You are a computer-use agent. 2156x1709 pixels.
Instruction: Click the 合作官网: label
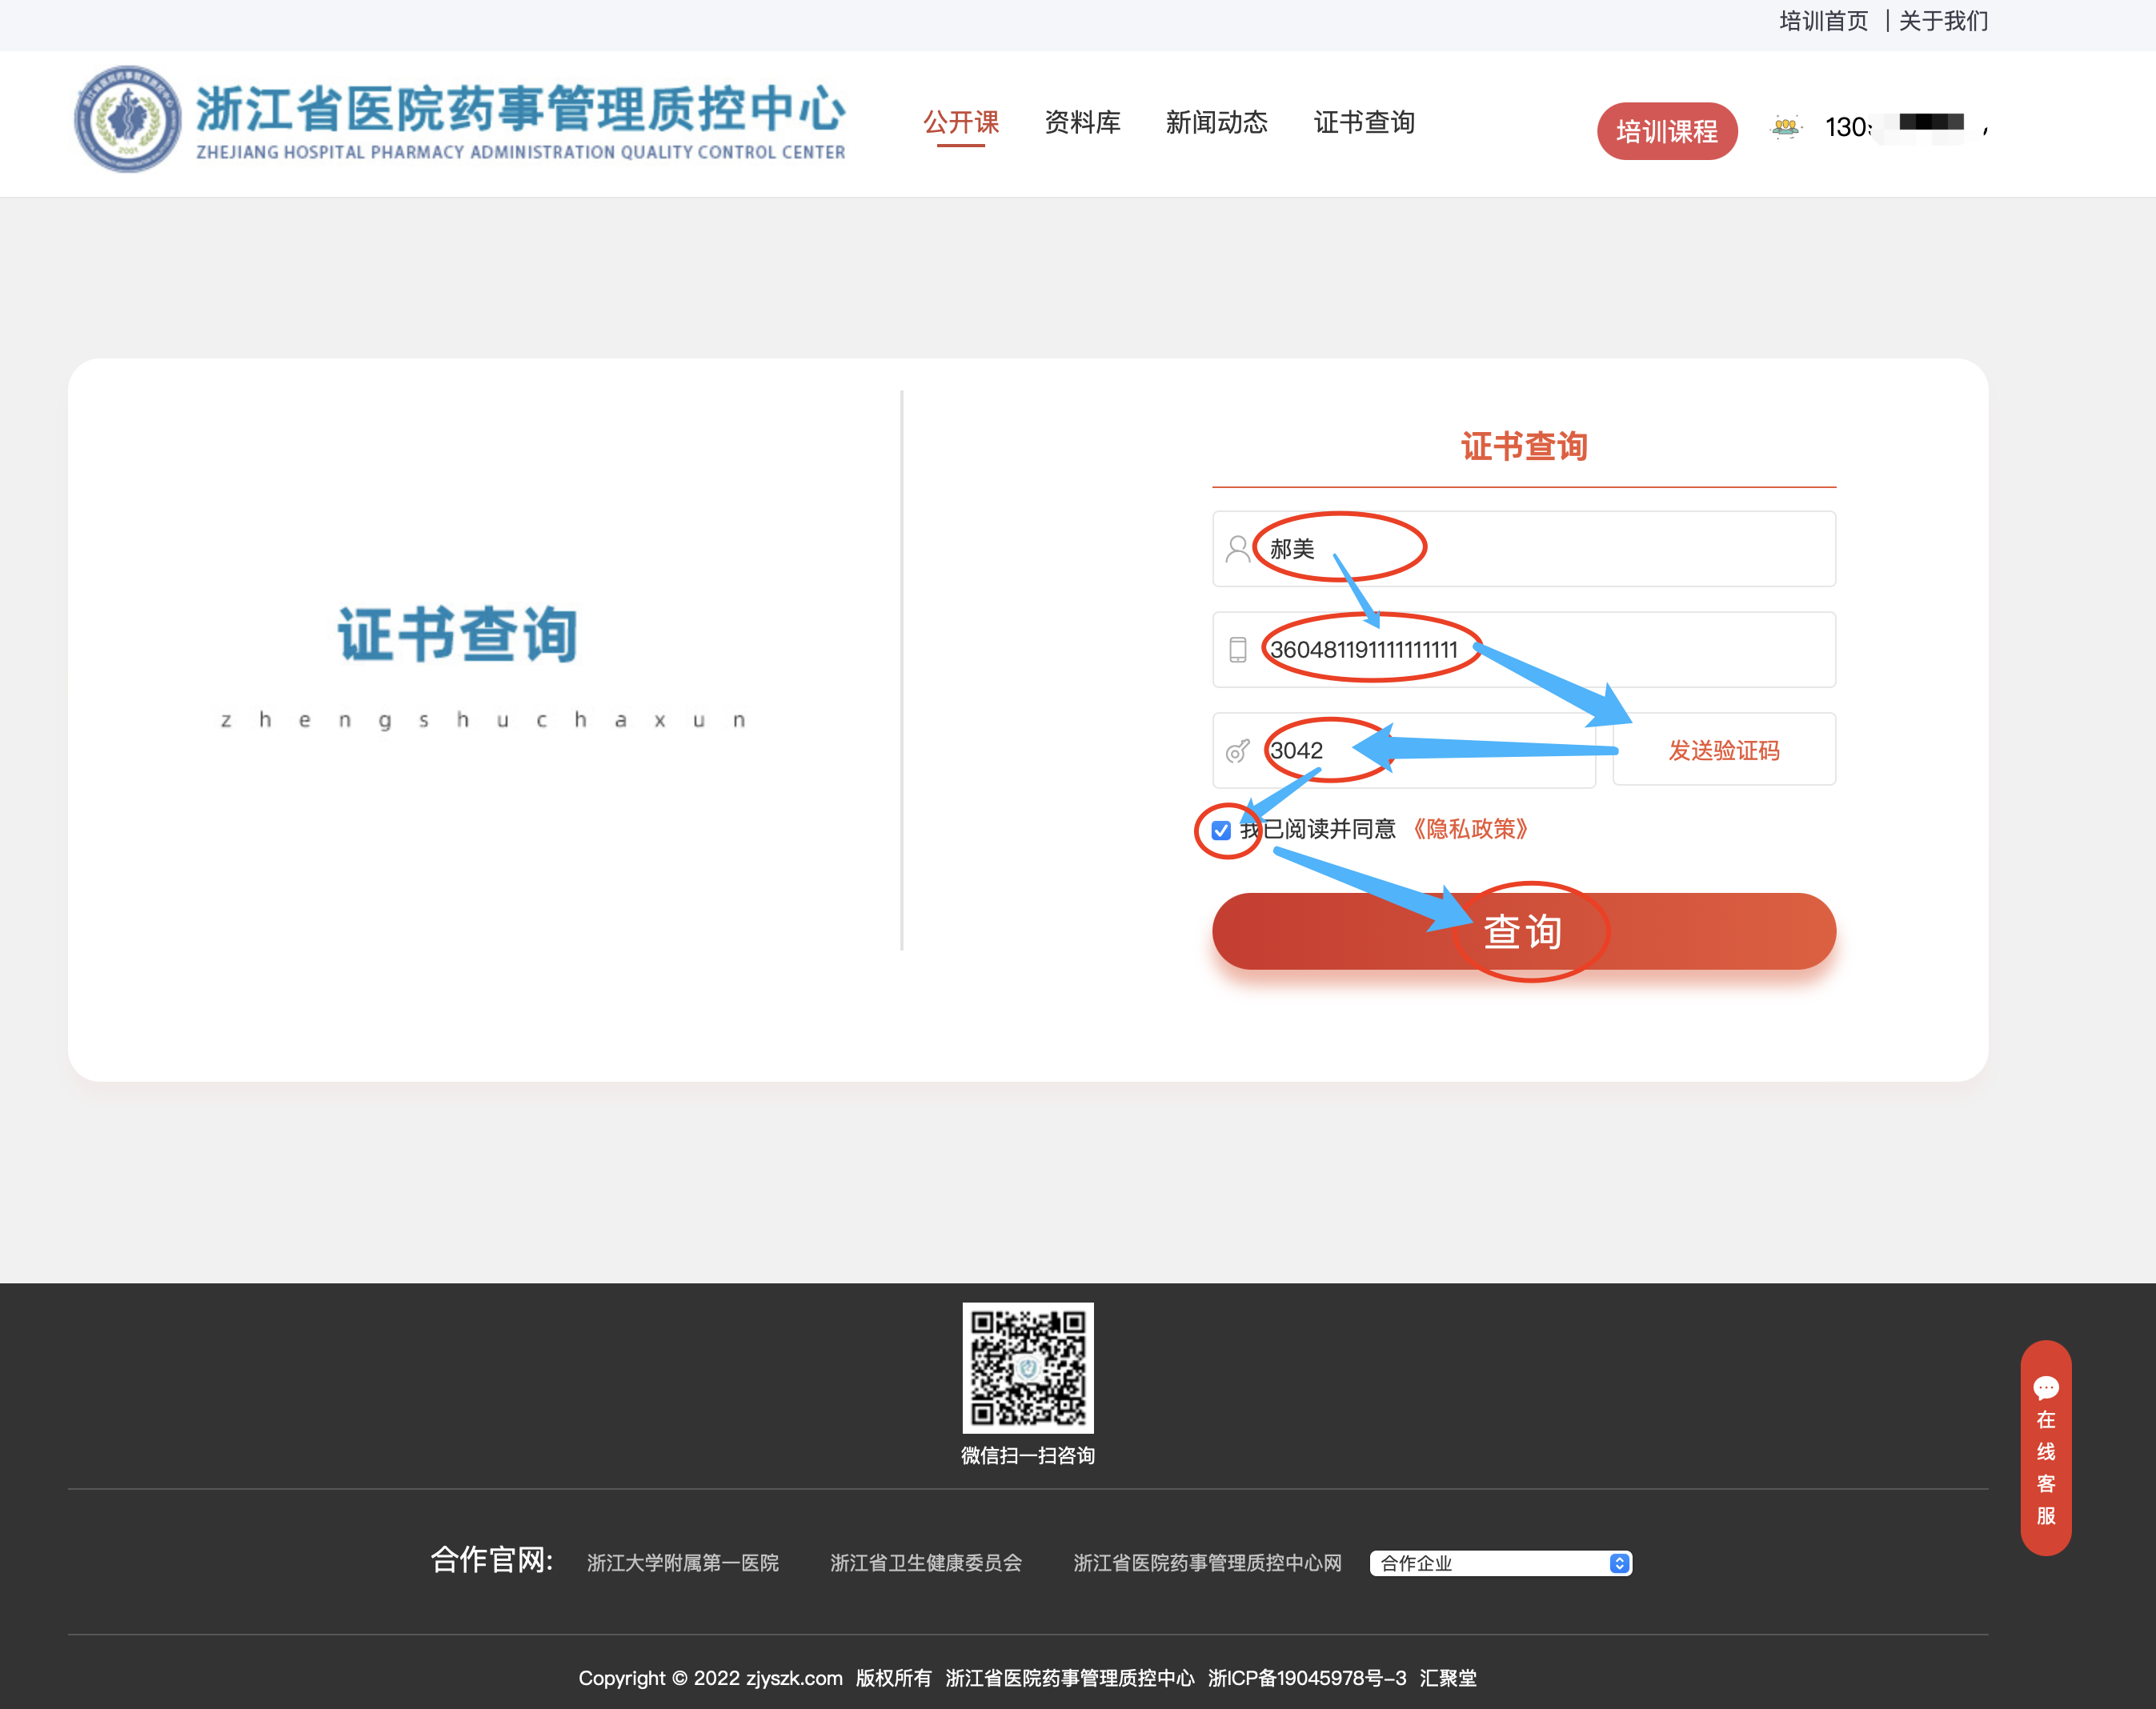click(x=492, y=1560)
